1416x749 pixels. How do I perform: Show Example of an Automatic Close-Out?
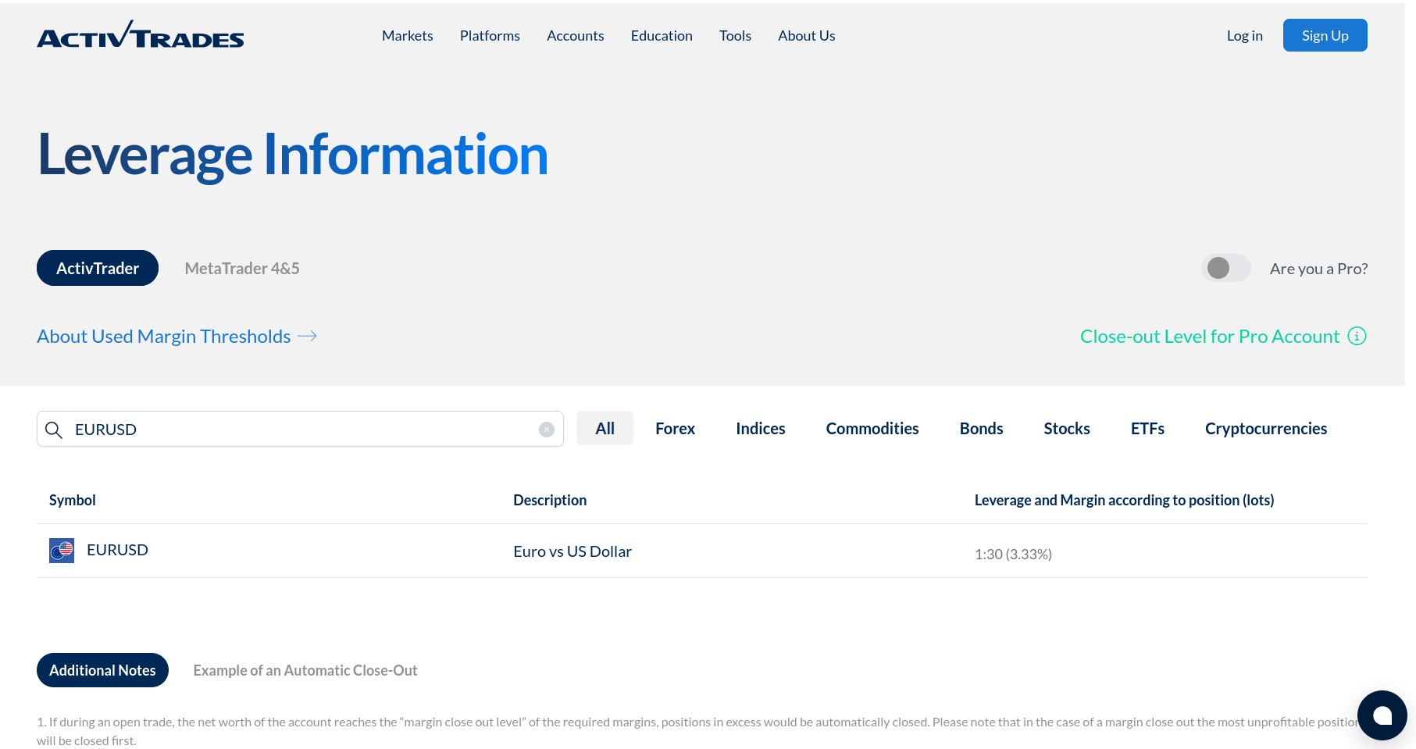pos(305,670)
